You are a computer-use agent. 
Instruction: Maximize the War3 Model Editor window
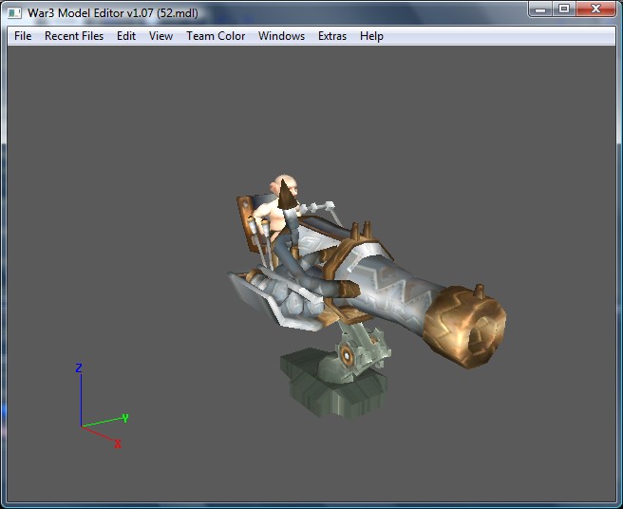pos(564,9)
